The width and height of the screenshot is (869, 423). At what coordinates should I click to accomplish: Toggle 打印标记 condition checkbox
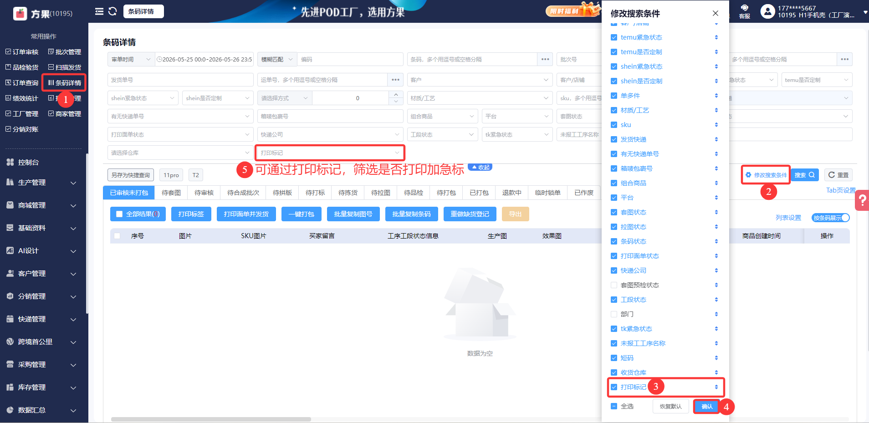(614, 387)
